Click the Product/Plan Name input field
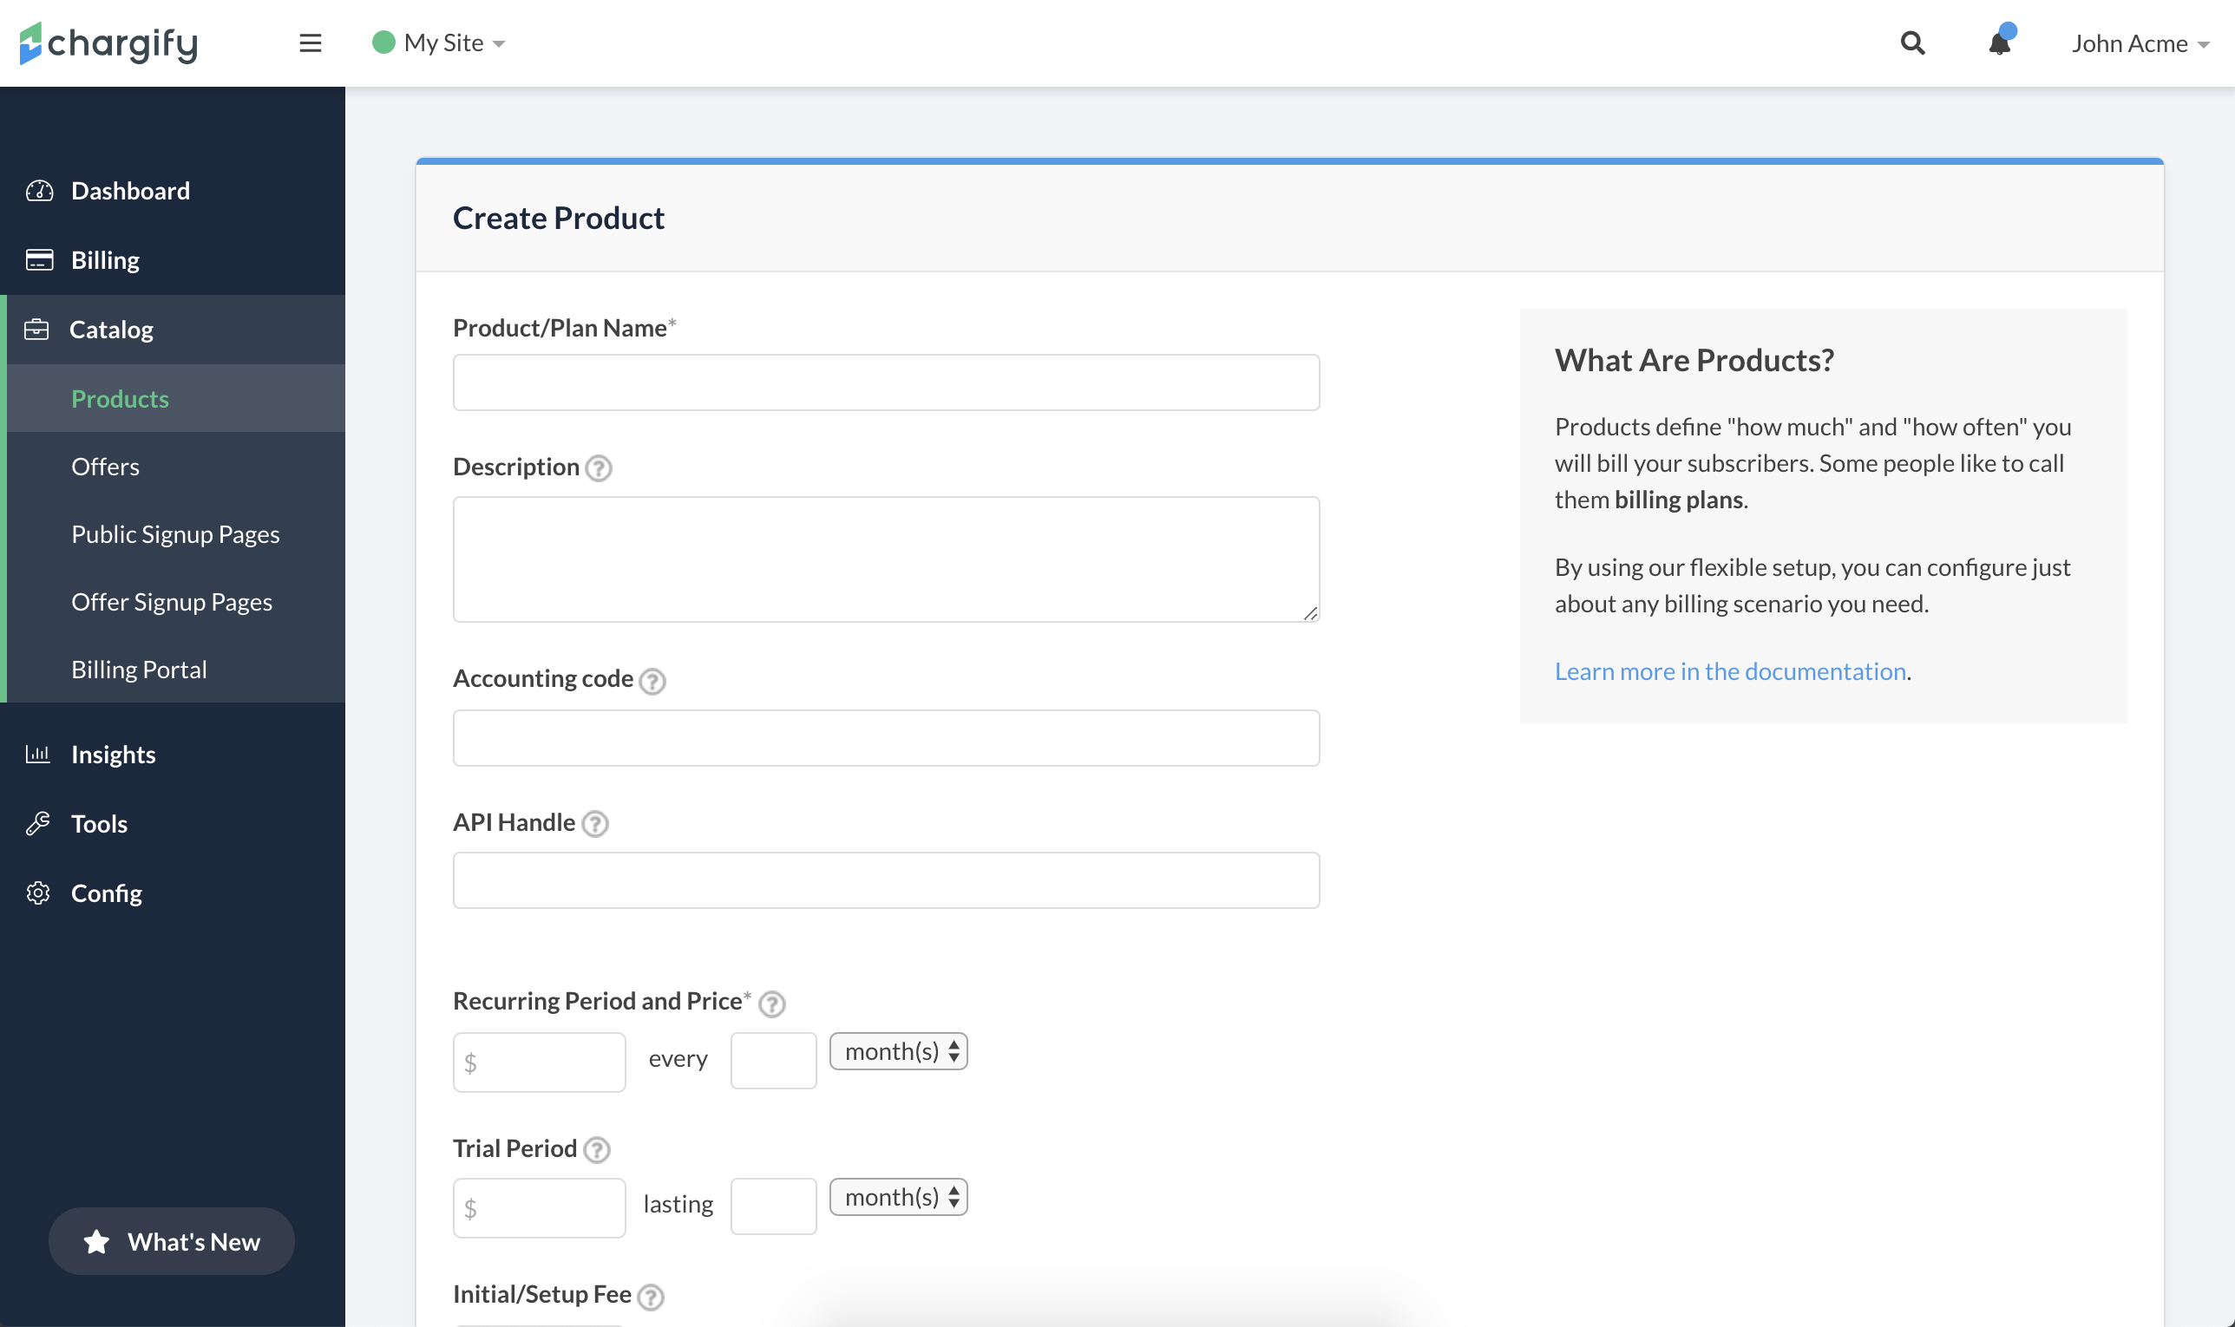Viewport: 2235px width, 1327px height. click(886, 382)
